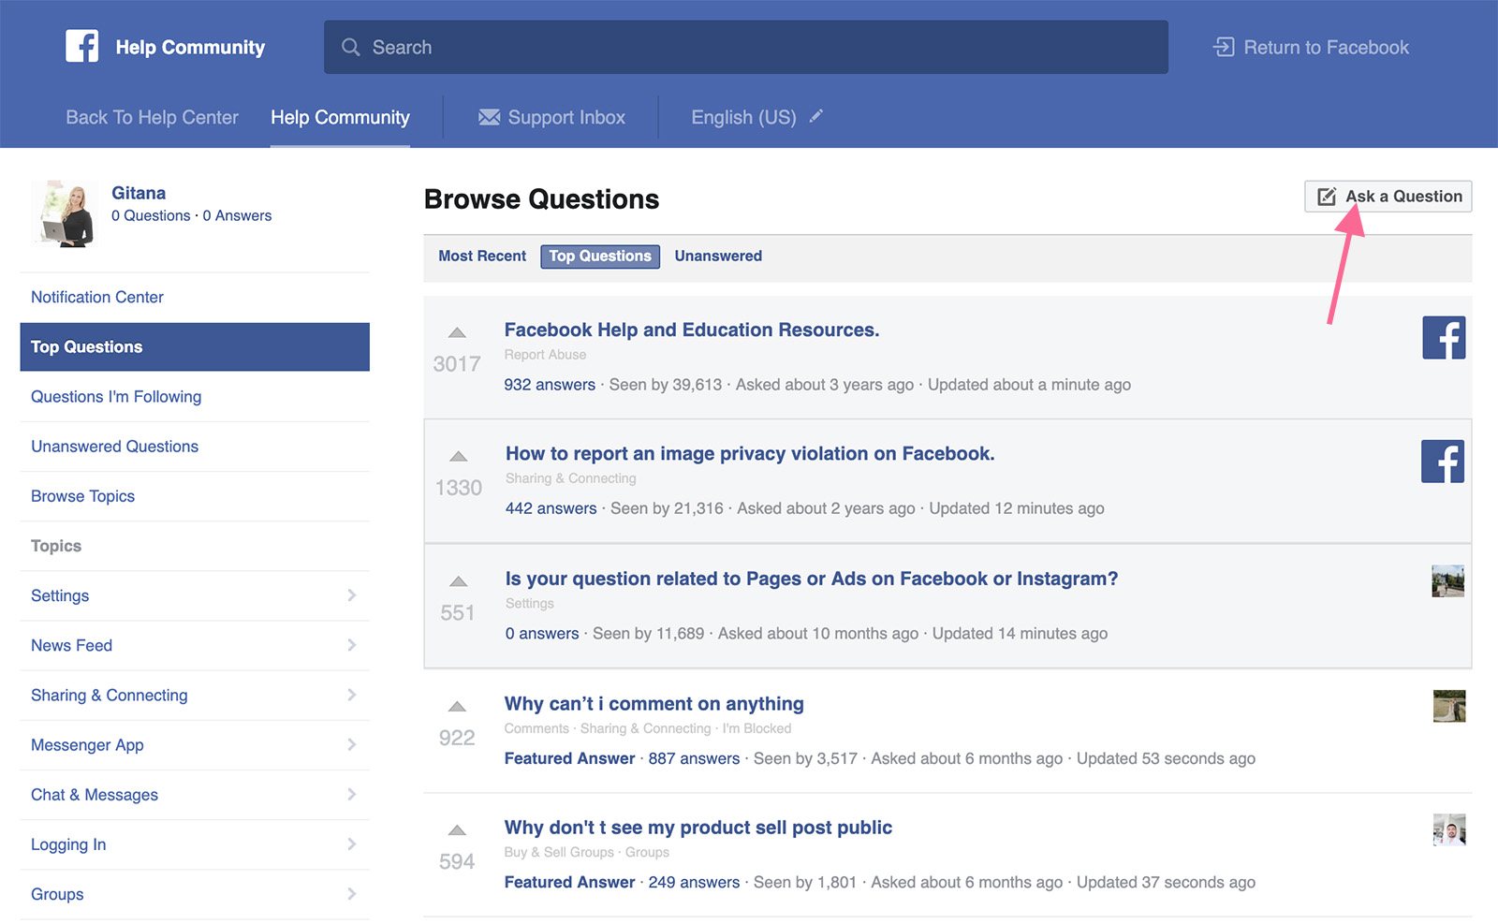
Task: Open the Pages or Ads question
Action: click(x=812, y=579)
